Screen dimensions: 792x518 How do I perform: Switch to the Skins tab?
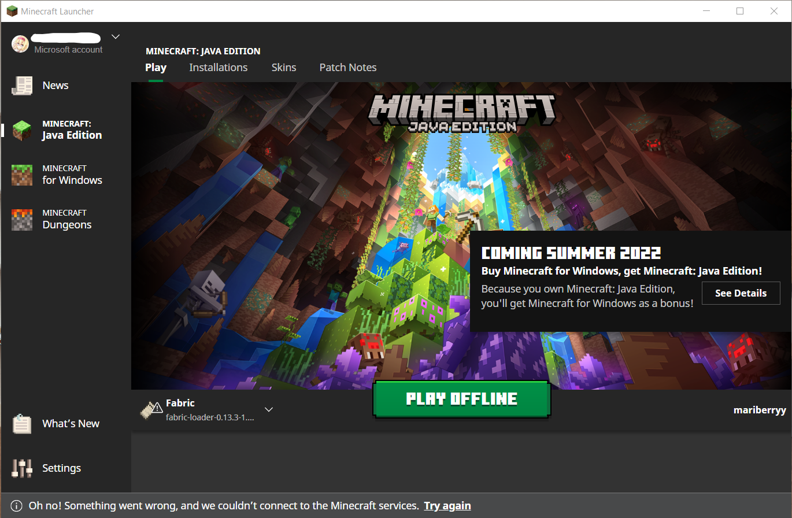pos(284,68)
